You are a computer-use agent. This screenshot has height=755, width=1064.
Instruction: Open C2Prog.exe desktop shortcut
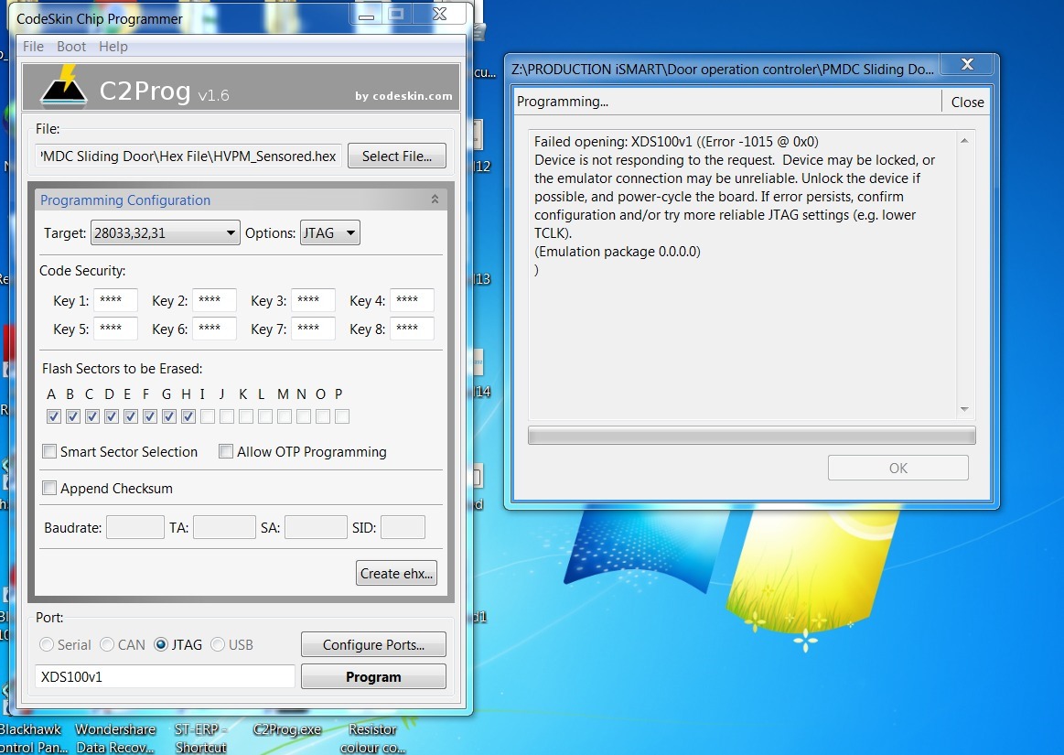(x=287, y=730)
